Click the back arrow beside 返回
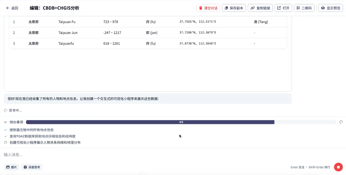346x175 pixels. click(x=8, y=8)
